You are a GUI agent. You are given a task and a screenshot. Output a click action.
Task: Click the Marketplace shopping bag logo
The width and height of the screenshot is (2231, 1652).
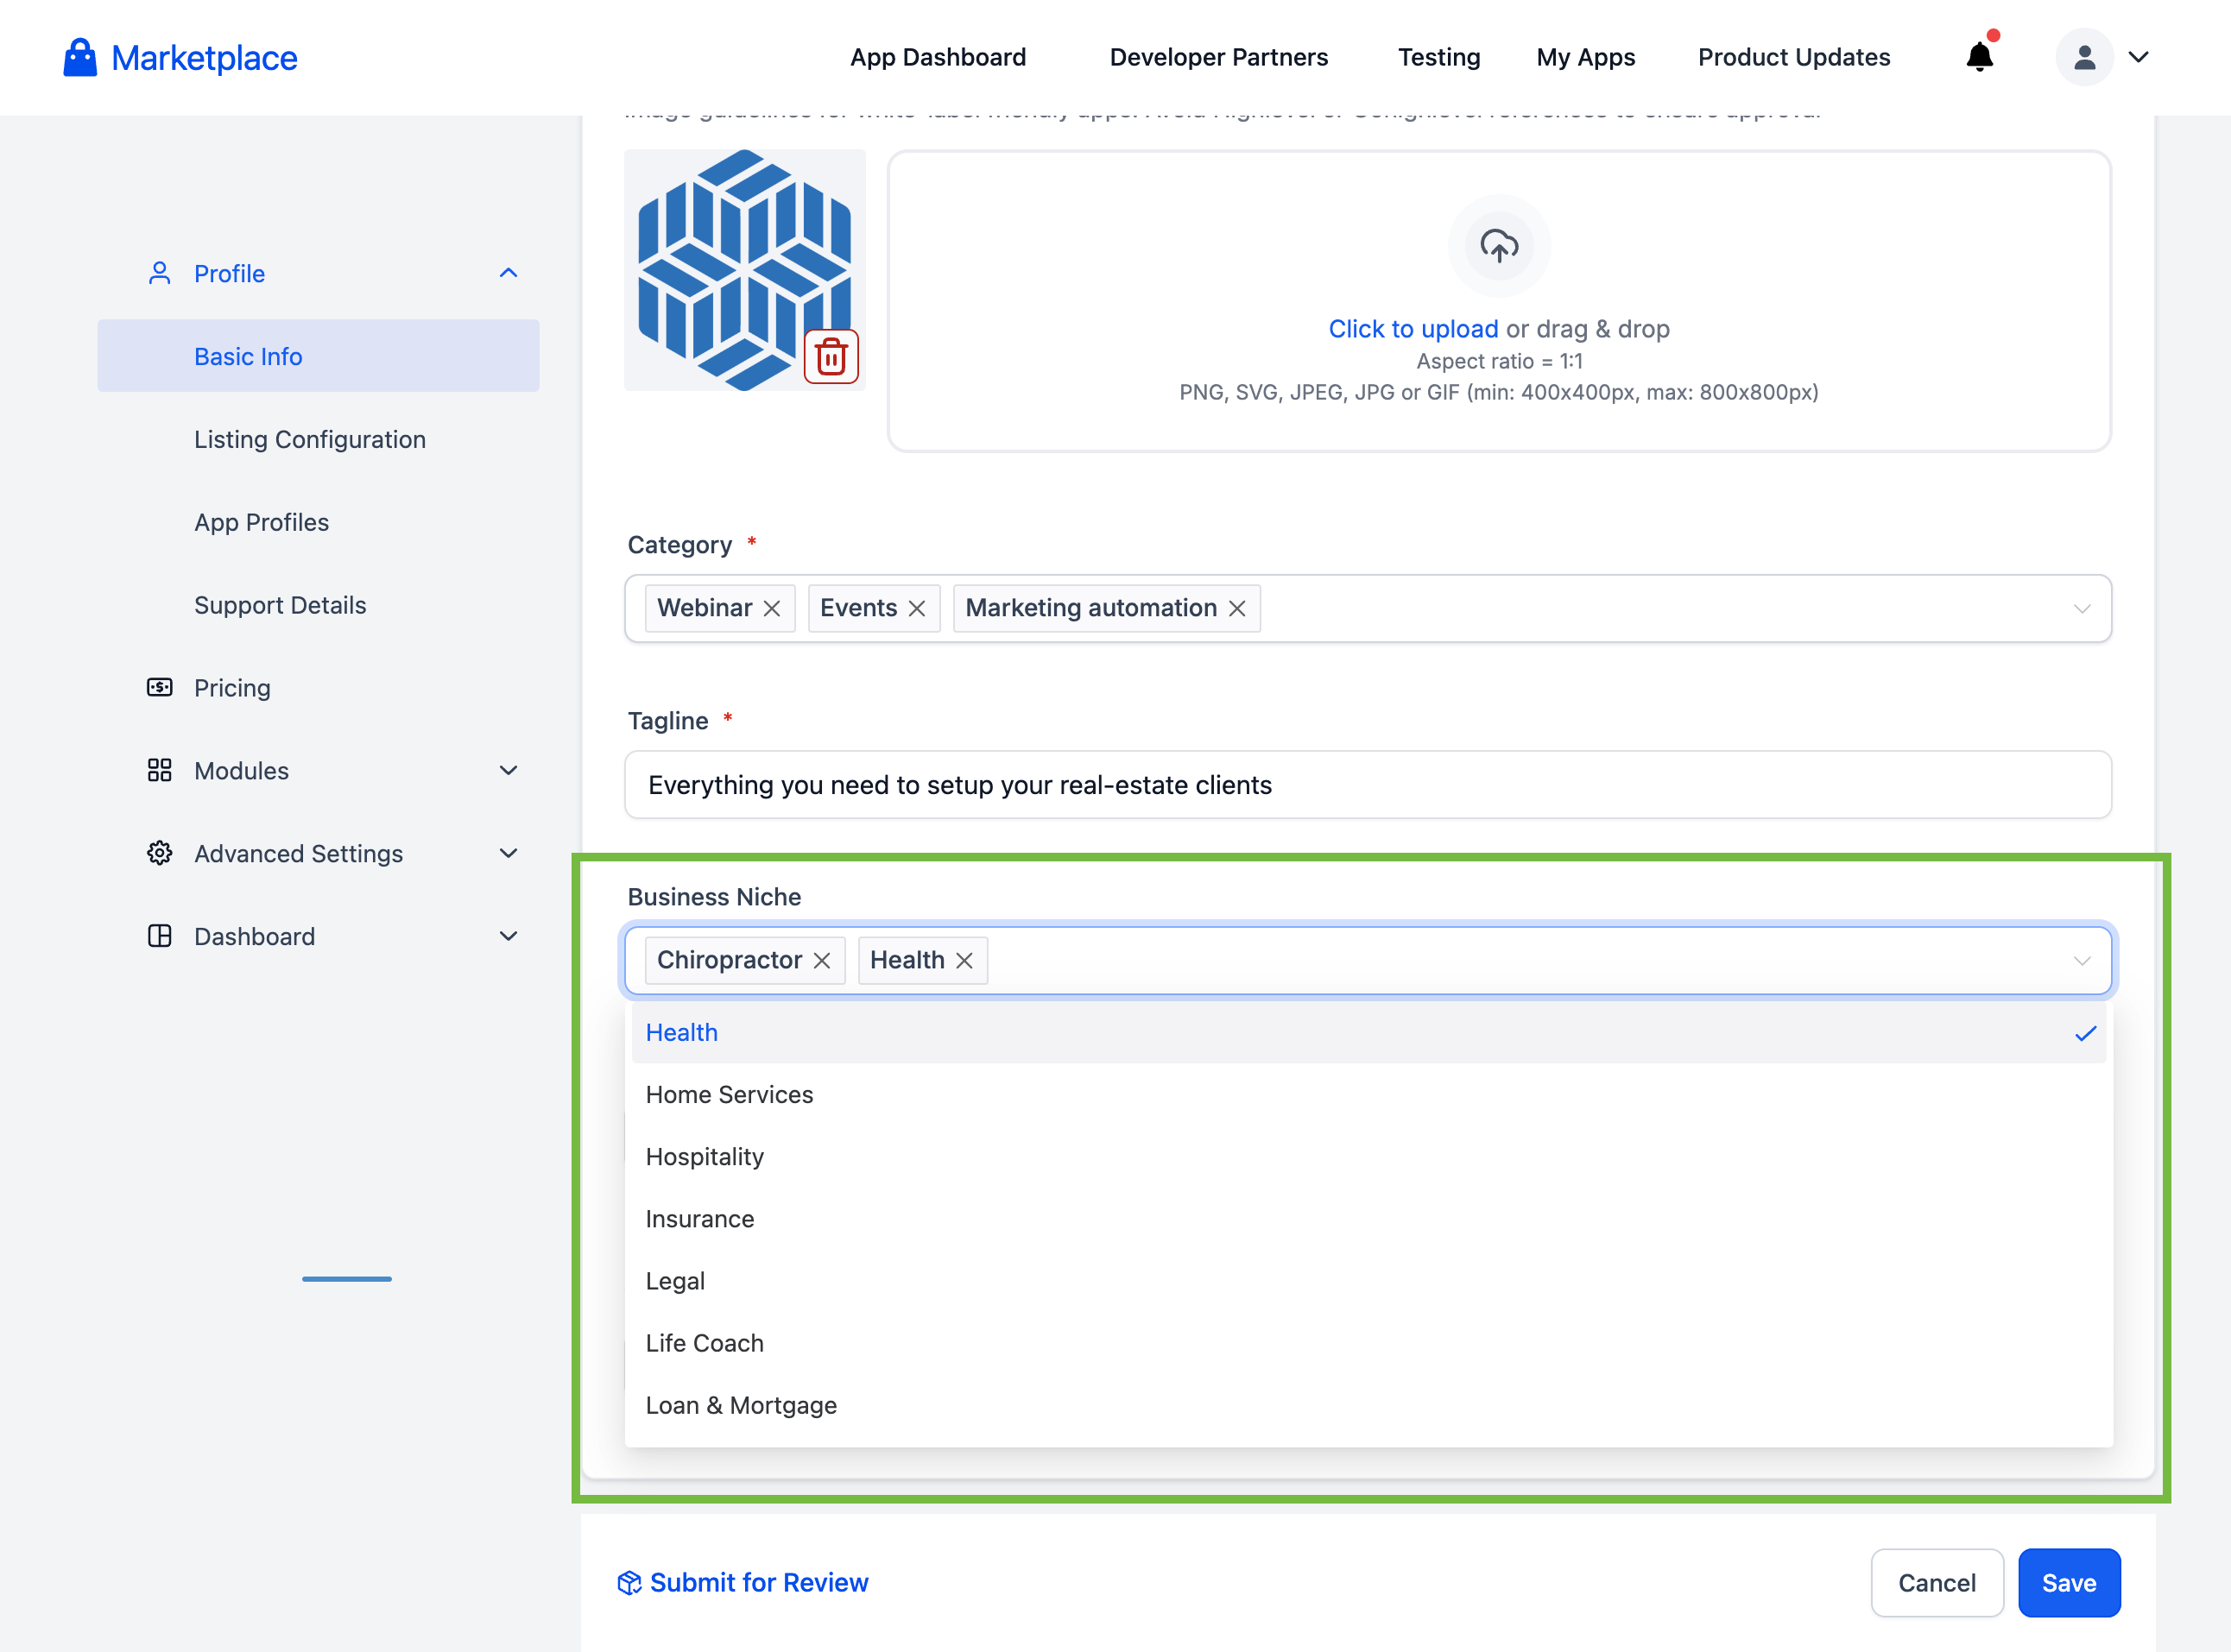[80, 57]
